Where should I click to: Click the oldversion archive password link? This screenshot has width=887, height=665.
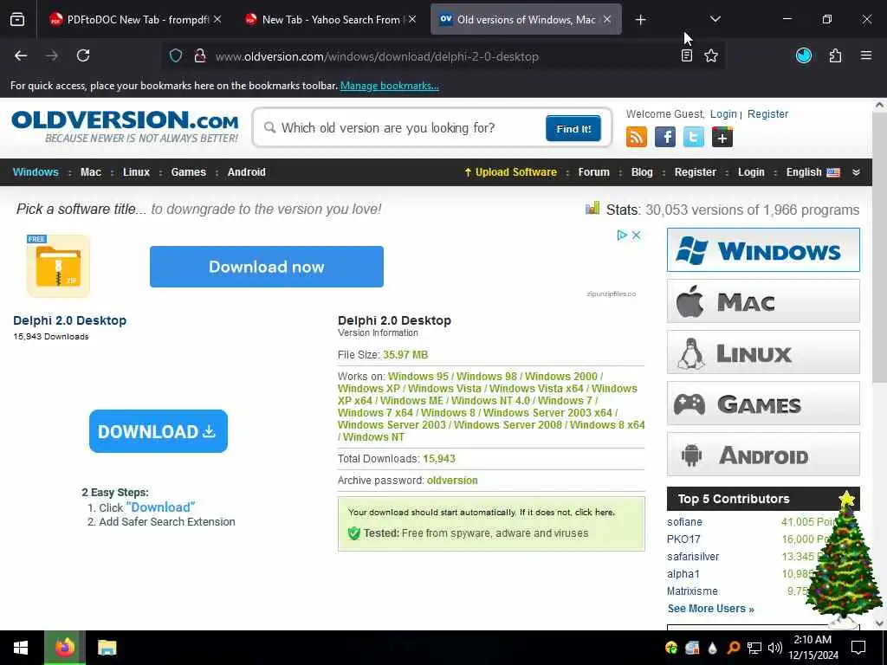452,480
